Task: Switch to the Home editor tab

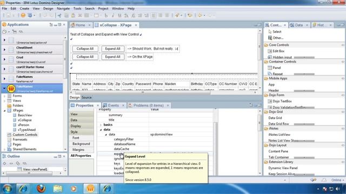Action: [80, 25]
